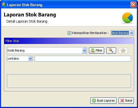
Task: Click the gray star favorite button
Action: click(x=123, y=50)
